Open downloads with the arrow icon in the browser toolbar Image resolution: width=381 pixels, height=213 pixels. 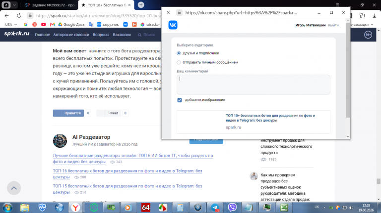point(374,15)
